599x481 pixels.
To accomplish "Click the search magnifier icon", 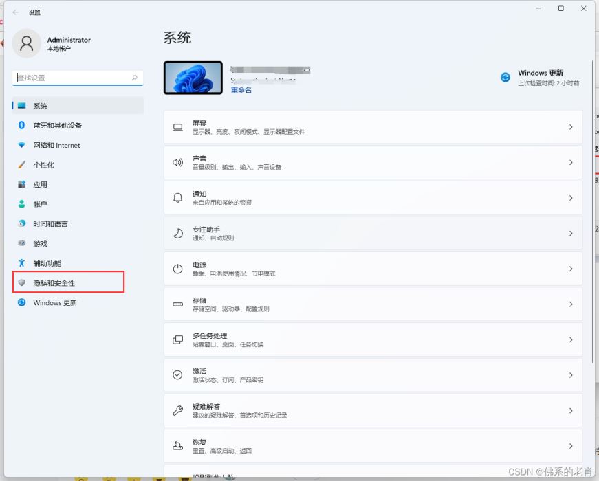I will coord(135,78).
